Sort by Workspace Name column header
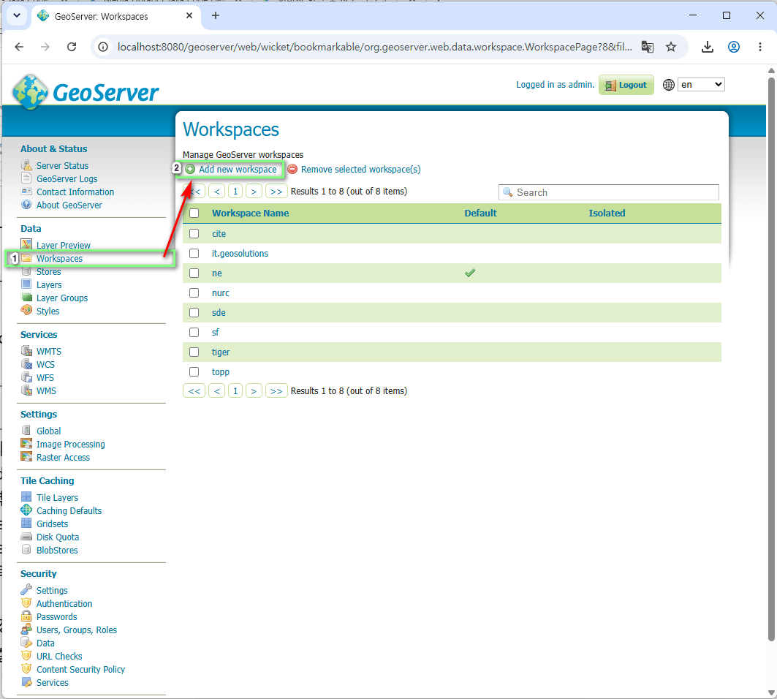This screenshot has height=699, width=777. point(250,214)
